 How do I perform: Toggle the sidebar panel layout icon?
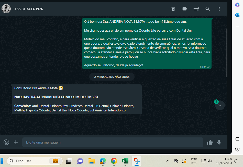(x=237, y=139)
